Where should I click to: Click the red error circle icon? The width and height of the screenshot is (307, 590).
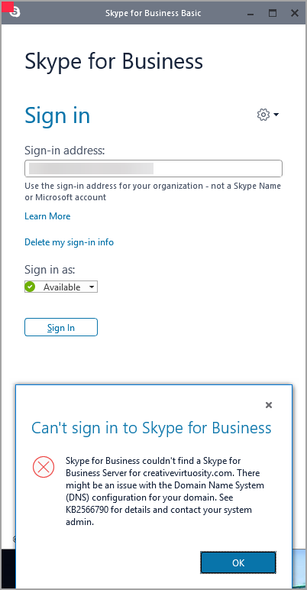click(x=44, y=467)
